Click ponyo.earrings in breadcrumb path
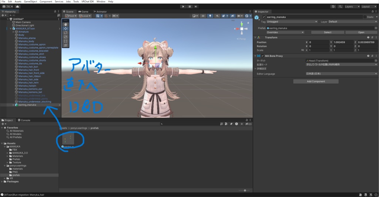The image size is (379, 197). click(x=79, y=128)
